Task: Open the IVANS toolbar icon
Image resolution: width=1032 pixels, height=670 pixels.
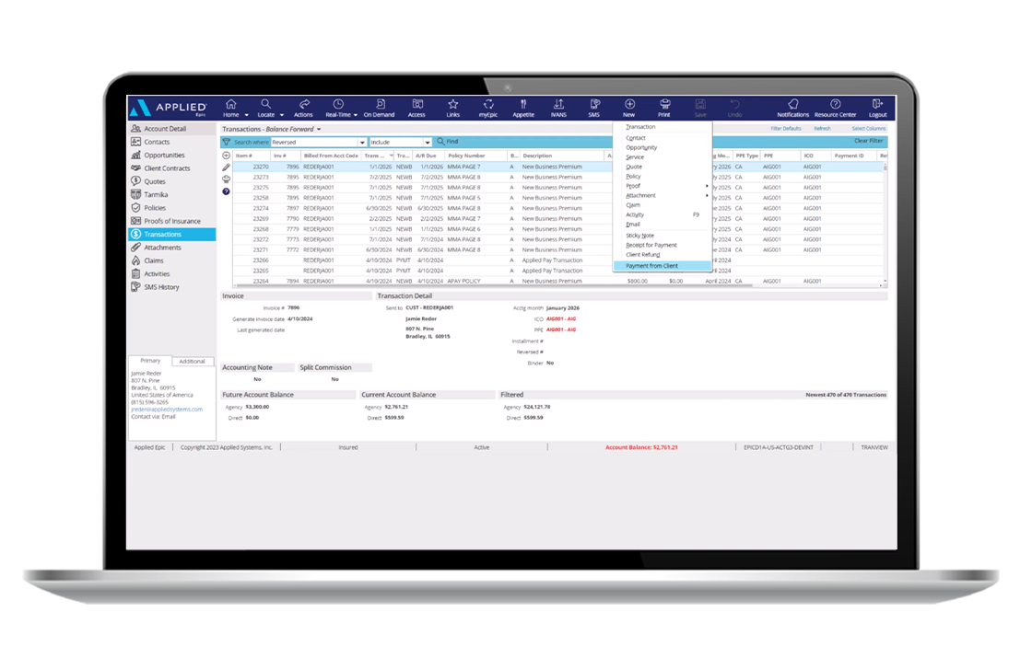Action: coord(558,104)
